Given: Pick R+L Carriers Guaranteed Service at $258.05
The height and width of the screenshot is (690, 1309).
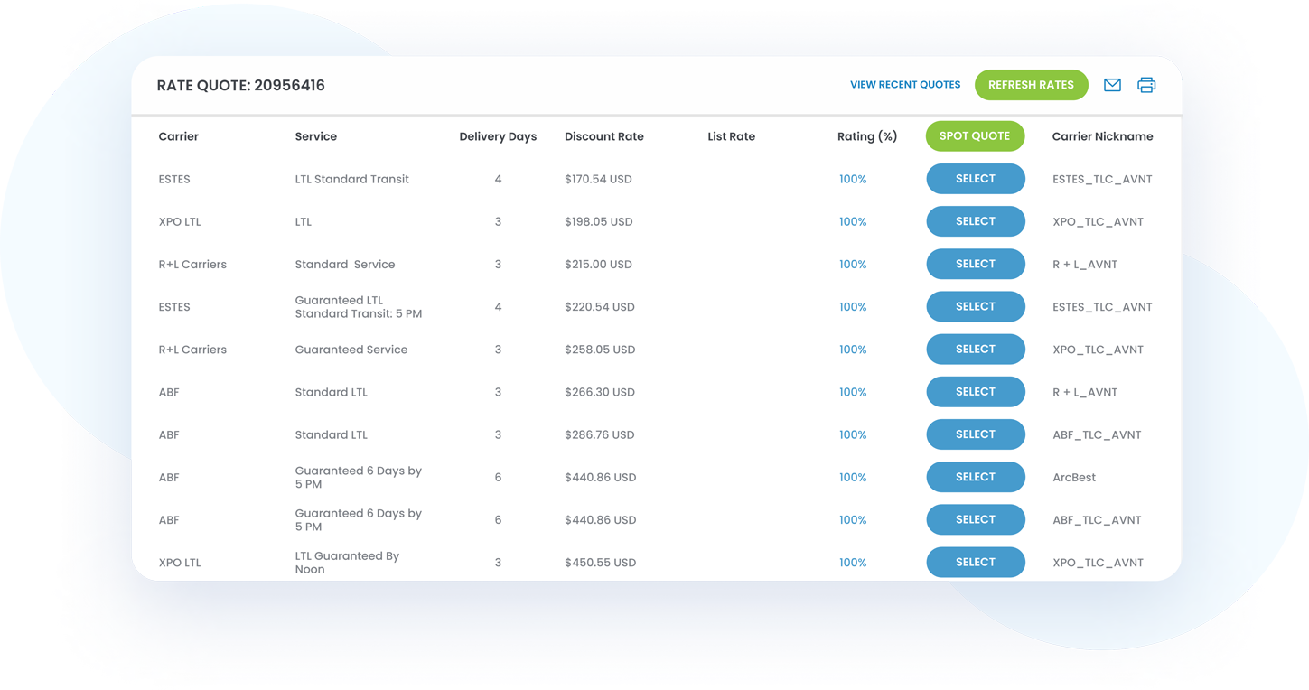Looking at the screenshot, I should (x=975, y=350).
